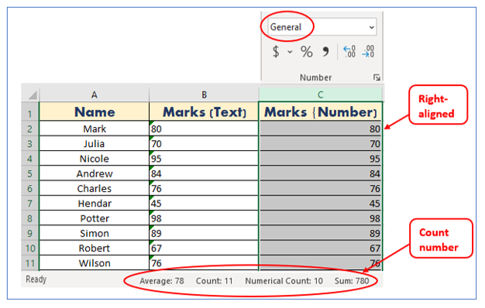Open the accounting format dropdown arrow

point(290,52)
